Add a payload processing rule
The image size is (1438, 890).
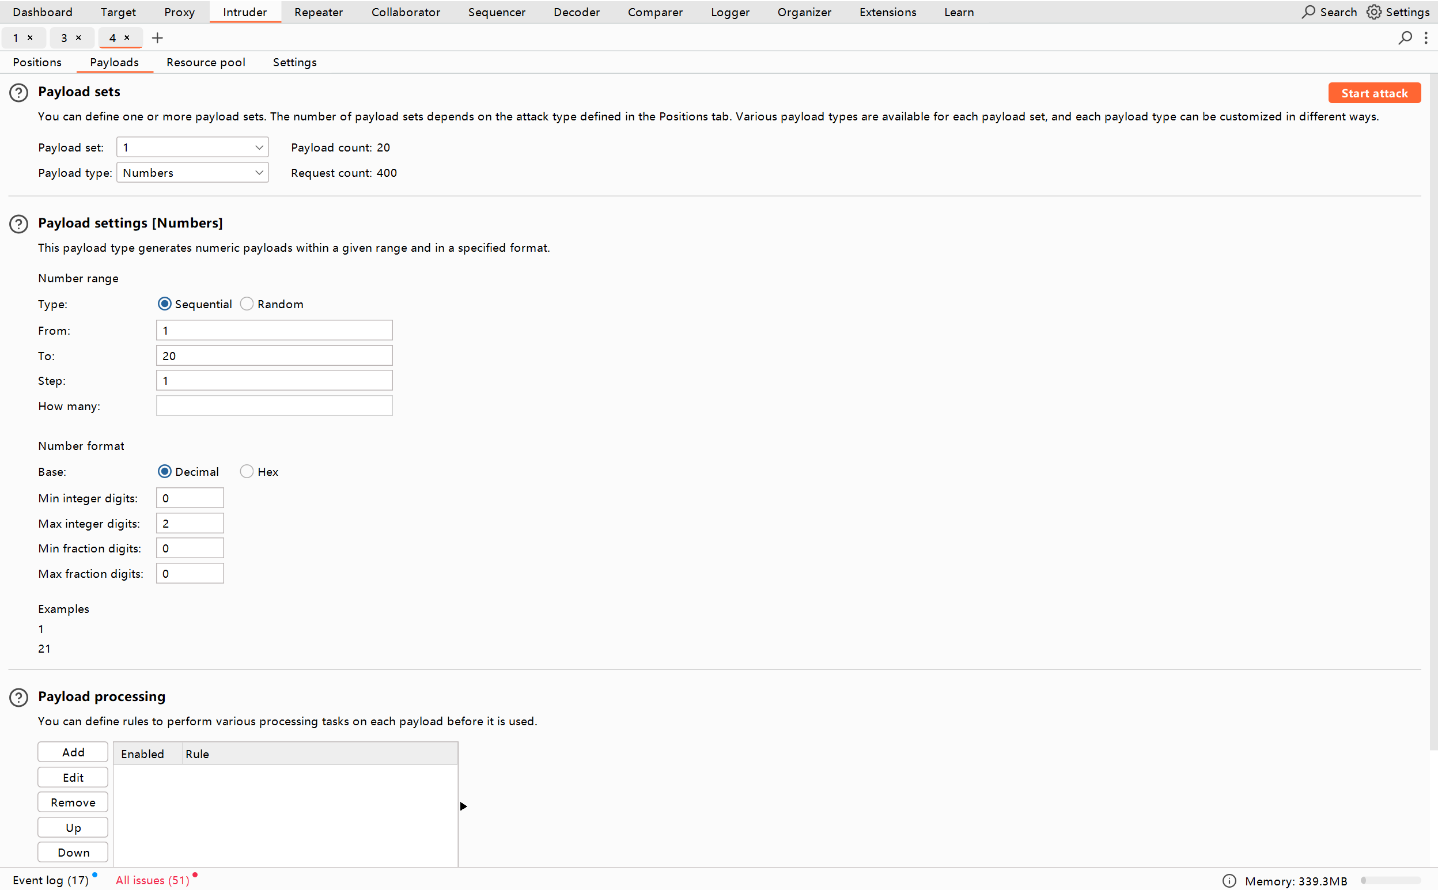[x=73, y=752]
